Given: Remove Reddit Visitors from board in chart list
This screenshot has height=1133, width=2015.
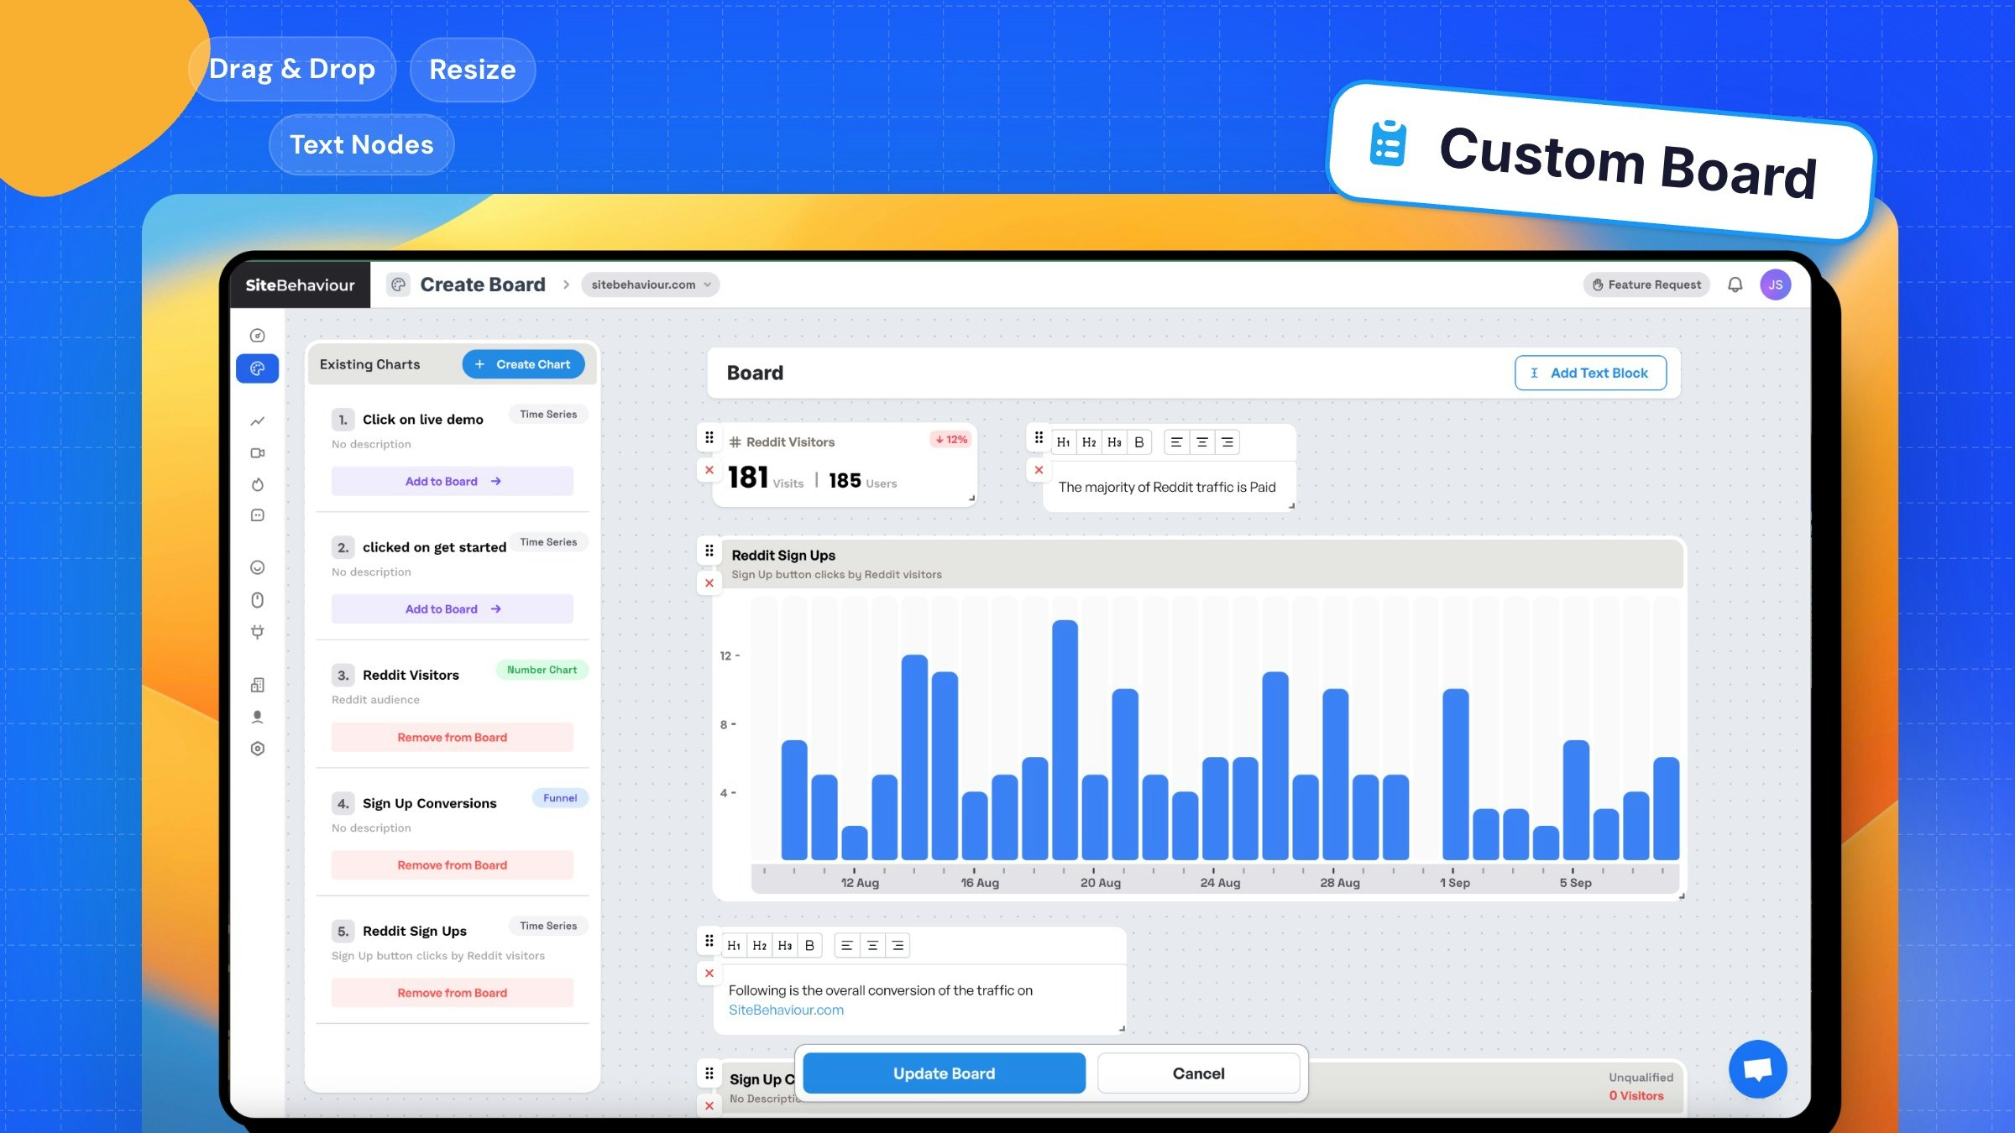Looking at the screenshot, I should pyautogui.click(x=453, y=737).
